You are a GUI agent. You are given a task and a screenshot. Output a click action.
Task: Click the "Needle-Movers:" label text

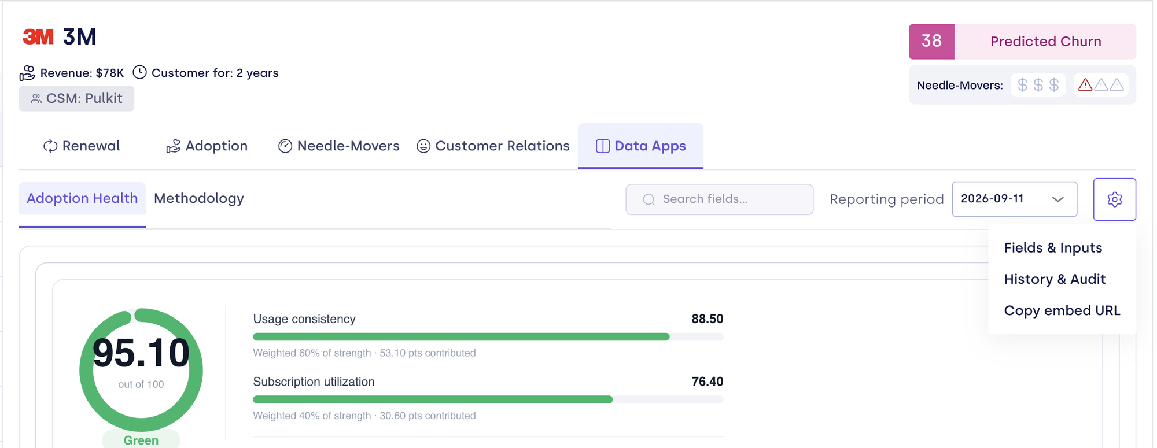pos(960,86)
